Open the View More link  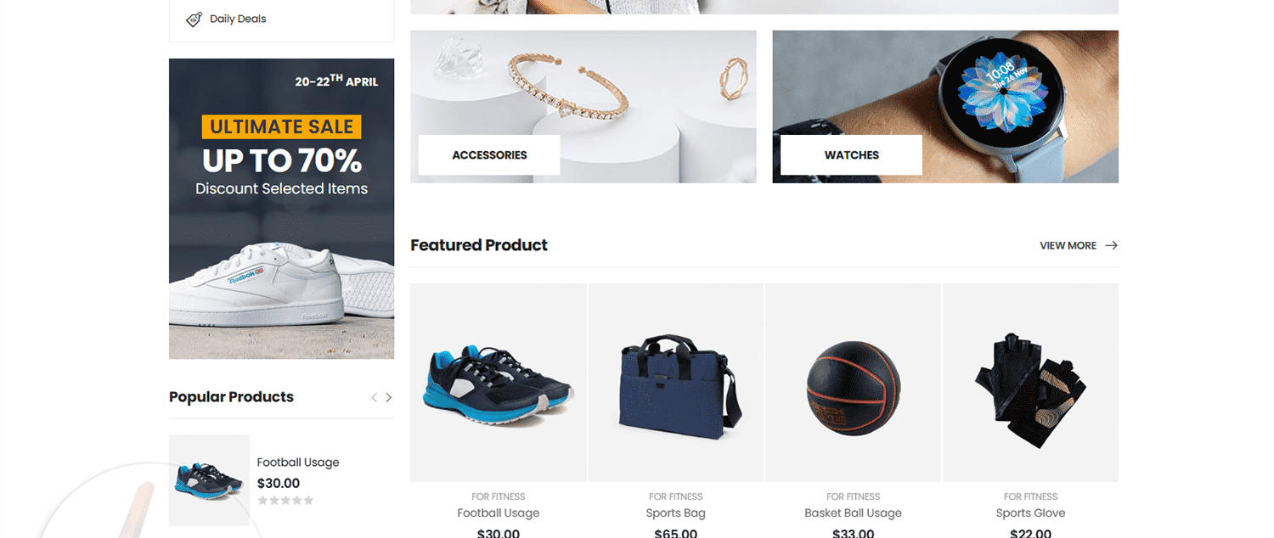1068,245
